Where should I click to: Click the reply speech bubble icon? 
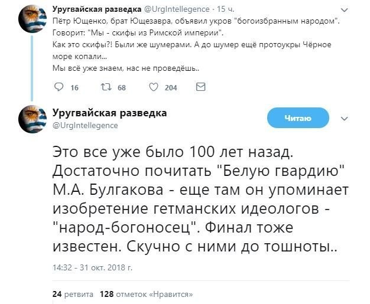pyautogui.click(x=57, y=87)
